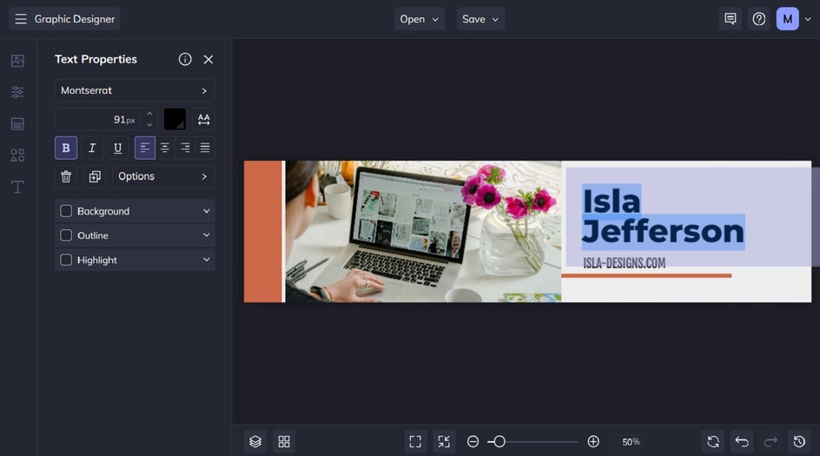The image size is (820, 456).
Task: Open the Text tool in left sidebar
Action: (x=17, y=187)
